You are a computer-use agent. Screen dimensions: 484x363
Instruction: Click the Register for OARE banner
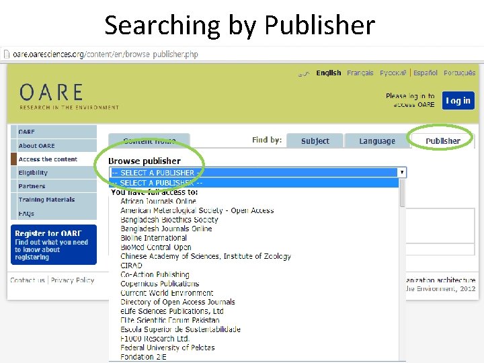(x=54, y=245)
